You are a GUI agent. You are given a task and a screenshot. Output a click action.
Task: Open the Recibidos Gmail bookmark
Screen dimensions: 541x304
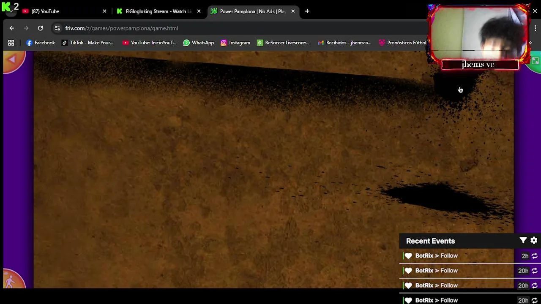pos(344,43)
